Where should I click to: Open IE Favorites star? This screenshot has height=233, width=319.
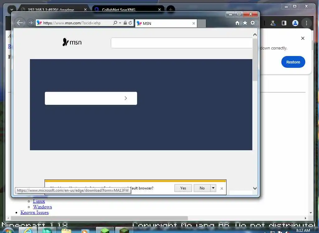[x=245, y=23]
